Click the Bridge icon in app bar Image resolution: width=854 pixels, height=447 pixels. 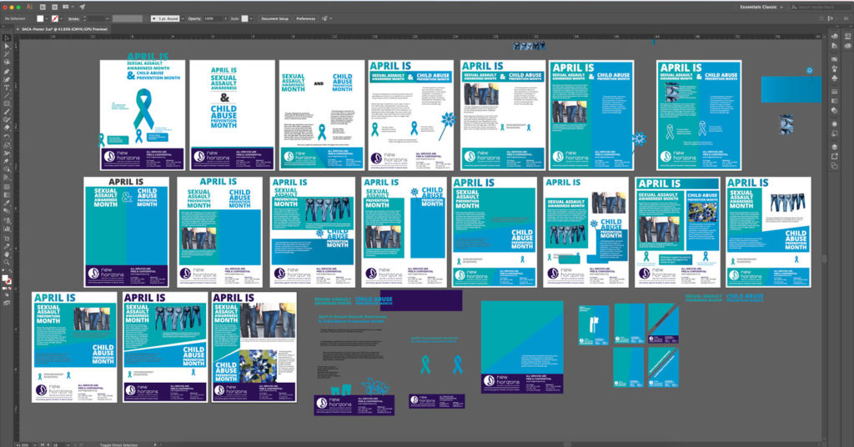point(43,7)
